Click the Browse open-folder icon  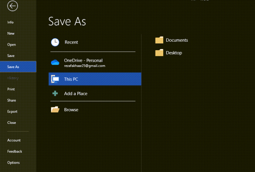point(55,109)
